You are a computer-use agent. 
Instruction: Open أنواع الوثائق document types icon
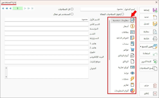click(132, 55)
